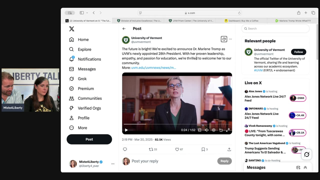Play the video in the post

click(x=126, y=130)
